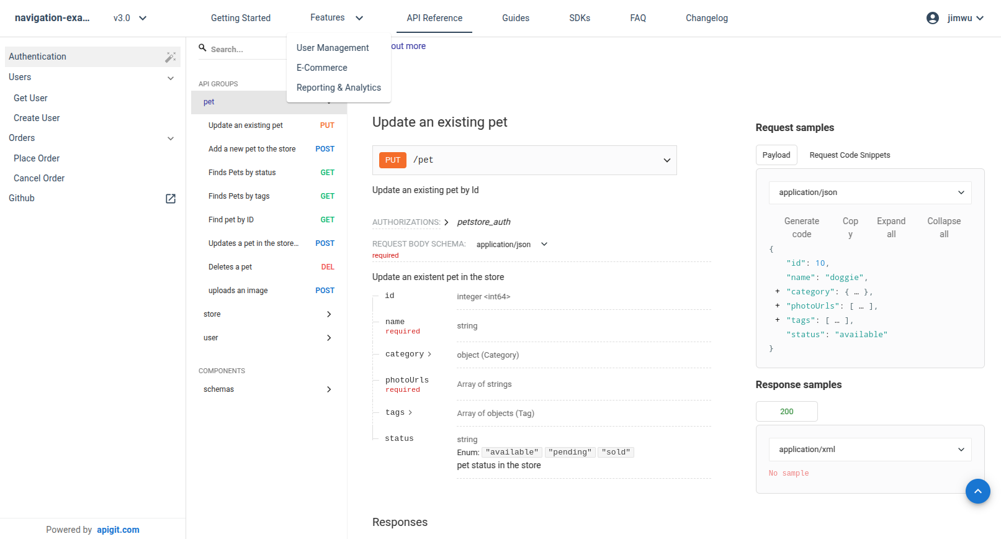Viewport: 1001px width, 539px height.
Task: Open the FAQ nav item
Action: pos(638,18)
